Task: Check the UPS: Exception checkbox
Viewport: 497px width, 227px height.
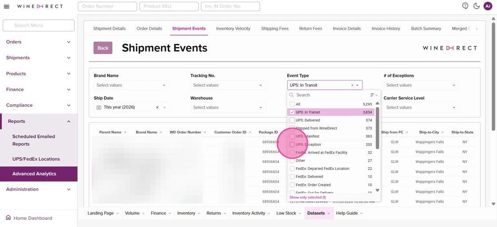Action: coord(292,145)
